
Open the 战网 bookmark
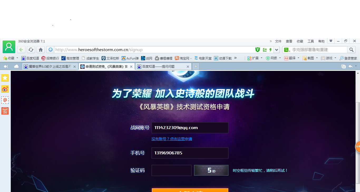147,58
